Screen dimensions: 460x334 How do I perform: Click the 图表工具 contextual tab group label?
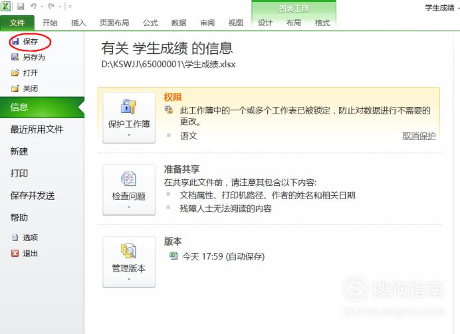pyautogui.click(x=294, y=9)
